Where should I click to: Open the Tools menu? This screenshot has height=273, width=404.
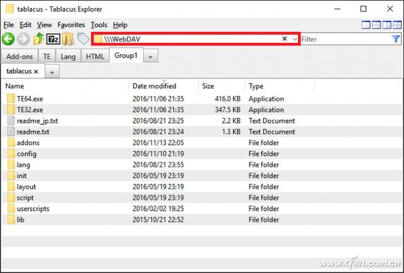point(99,25)
